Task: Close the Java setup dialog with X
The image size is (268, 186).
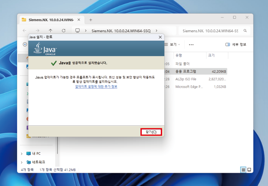Action: tap(160, 37)
